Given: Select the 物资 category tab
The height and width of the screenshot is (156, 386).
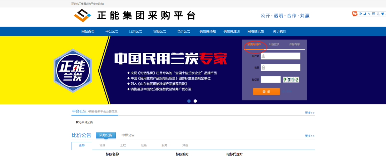Looking at the screenshot, I should pyautogui.click(x=103, y=145).
